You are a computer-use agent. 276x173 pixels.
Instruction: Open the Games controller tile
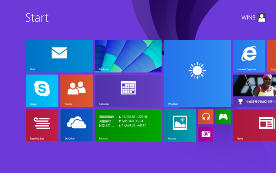tap(223, 116)
